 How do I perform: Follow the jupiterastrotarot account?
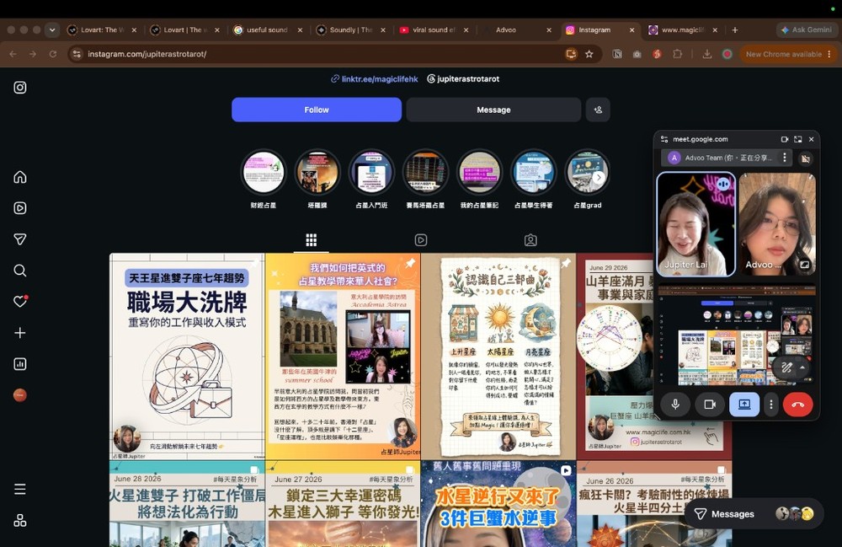coord(317,110)
